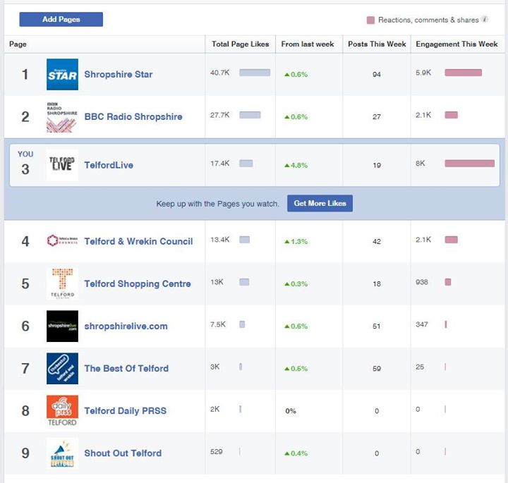
Task: Click the Shout Out Telford logo
Action: pyautogui.click(x=62, y=453)
